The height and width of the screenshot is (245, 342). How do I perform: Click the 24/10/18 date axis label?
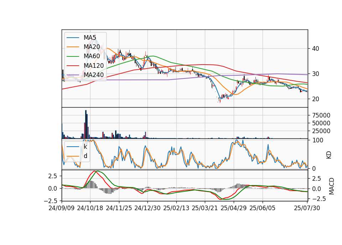tap(90, 208)
